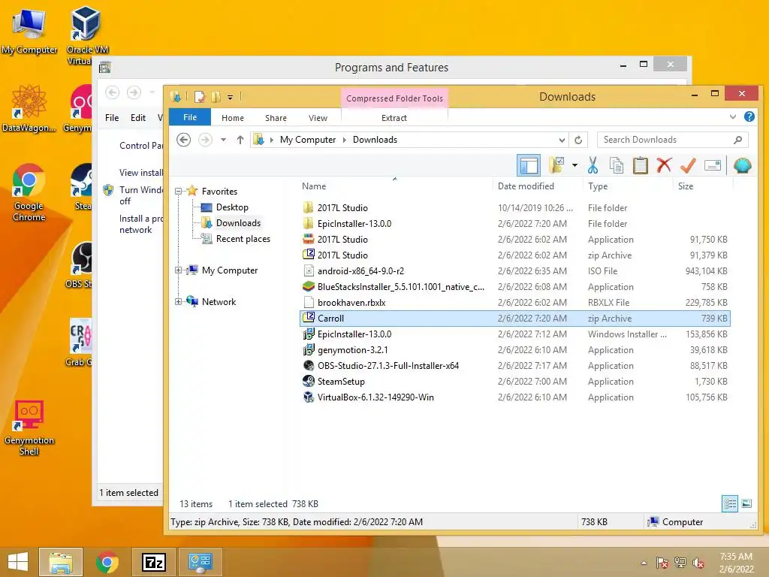This screenshot has height=577, width=769.
Task: Select the android-x86_64-9.0-r2 ISO file
Action: [x=515, y=270]
